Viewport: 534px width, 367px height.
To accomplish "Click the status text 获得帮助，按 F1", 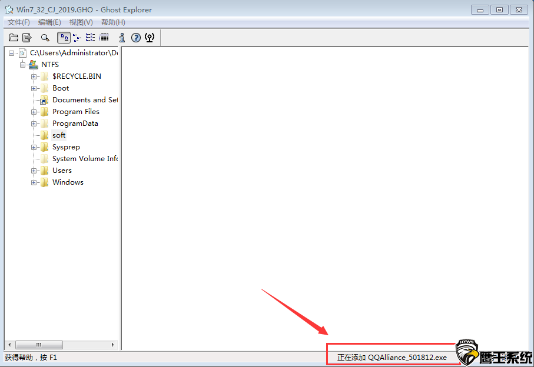I will coord(31,358).
